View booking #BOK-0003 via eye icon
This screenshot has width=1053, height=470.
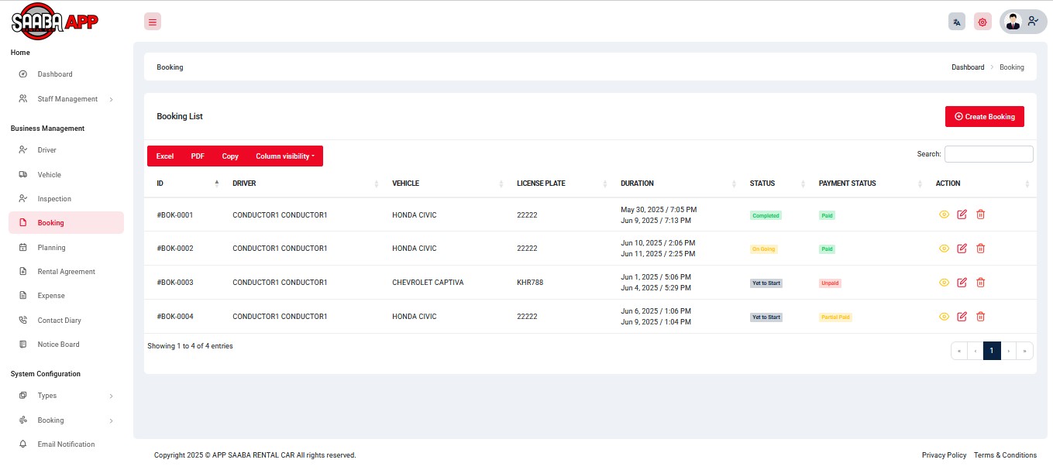click(944, 283)
